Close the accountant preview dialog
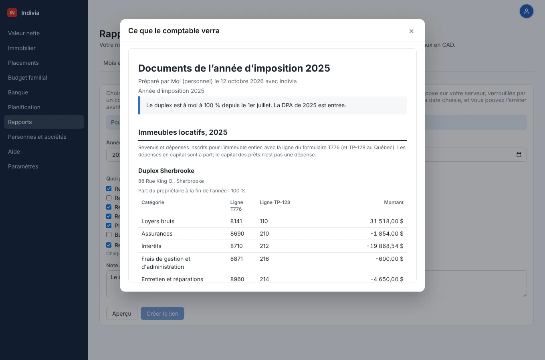 [411, 31]
